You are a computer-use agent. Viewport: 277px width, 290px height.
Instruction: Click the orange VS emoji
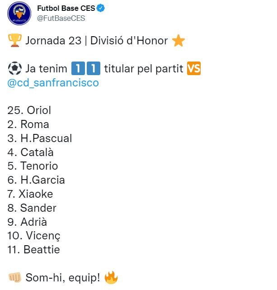click(x=194, y=68)
